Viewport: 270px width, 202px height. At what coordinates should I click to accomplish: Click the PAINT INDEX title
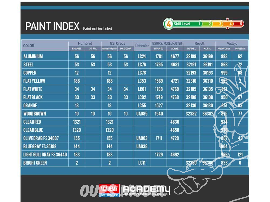52,26
